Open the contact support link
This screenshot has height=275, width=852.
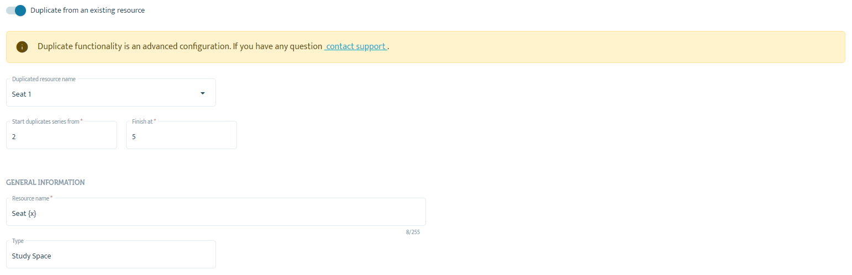(356, 46)
